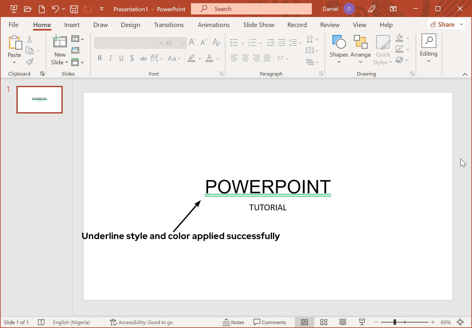Click the Share button
The image size is (472, 328).
[444, 24]
